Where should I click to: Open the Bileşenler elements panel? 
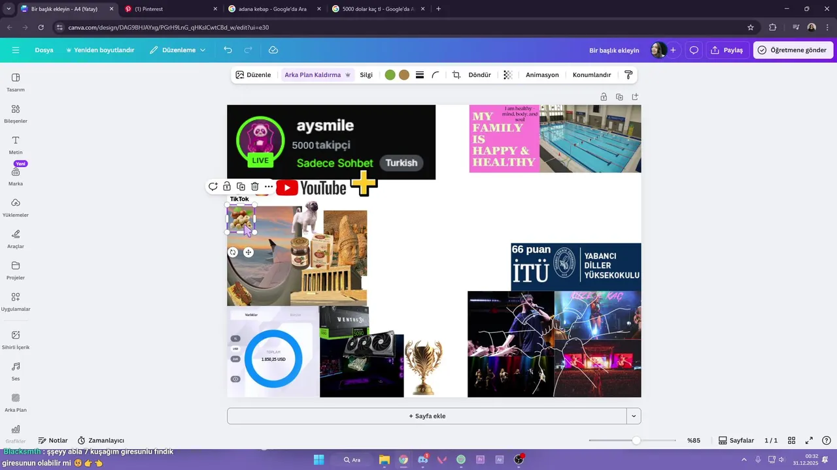[x=16, y=114]
